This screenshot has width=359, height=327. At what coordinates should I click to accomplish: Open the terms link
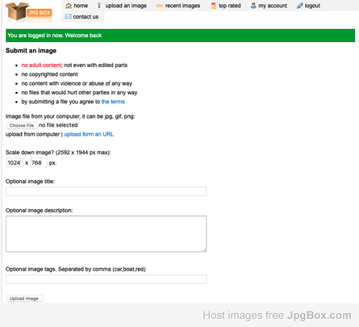[113, 102]
